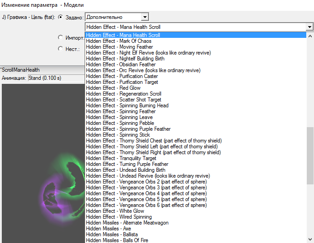Pick Hidden Effect - Tranquility Target

point(195,158)
